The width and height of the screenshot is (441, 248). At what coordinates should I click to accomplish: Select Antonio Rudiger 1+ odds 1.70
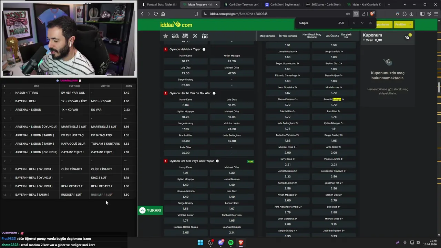(x=334, y=105)
